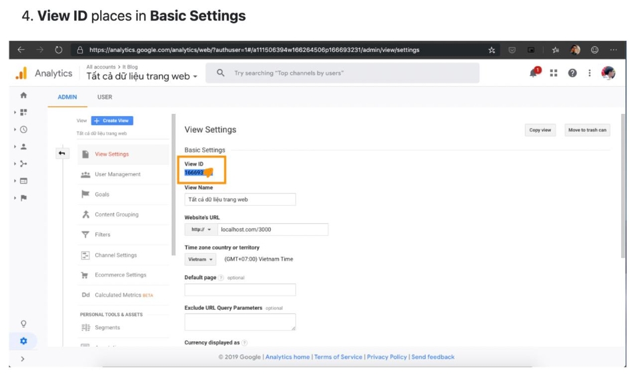Bookmark page with the star icon
This screenshot has width=637, height=384.
click(x=492, y=49)
